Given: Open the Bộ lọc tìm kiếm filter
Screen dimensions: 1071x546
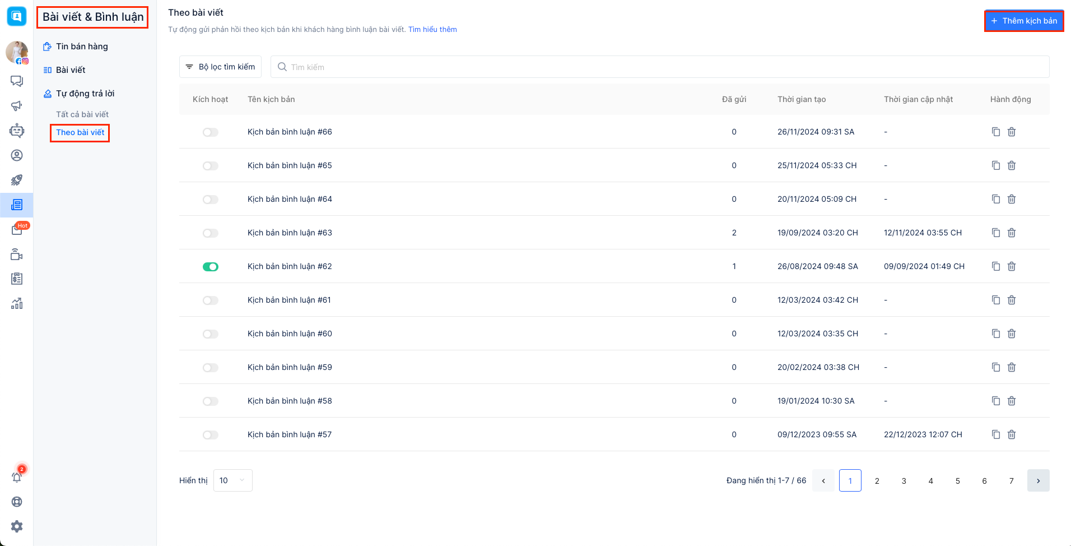Looking at the screenshot, I should (220, 67).
